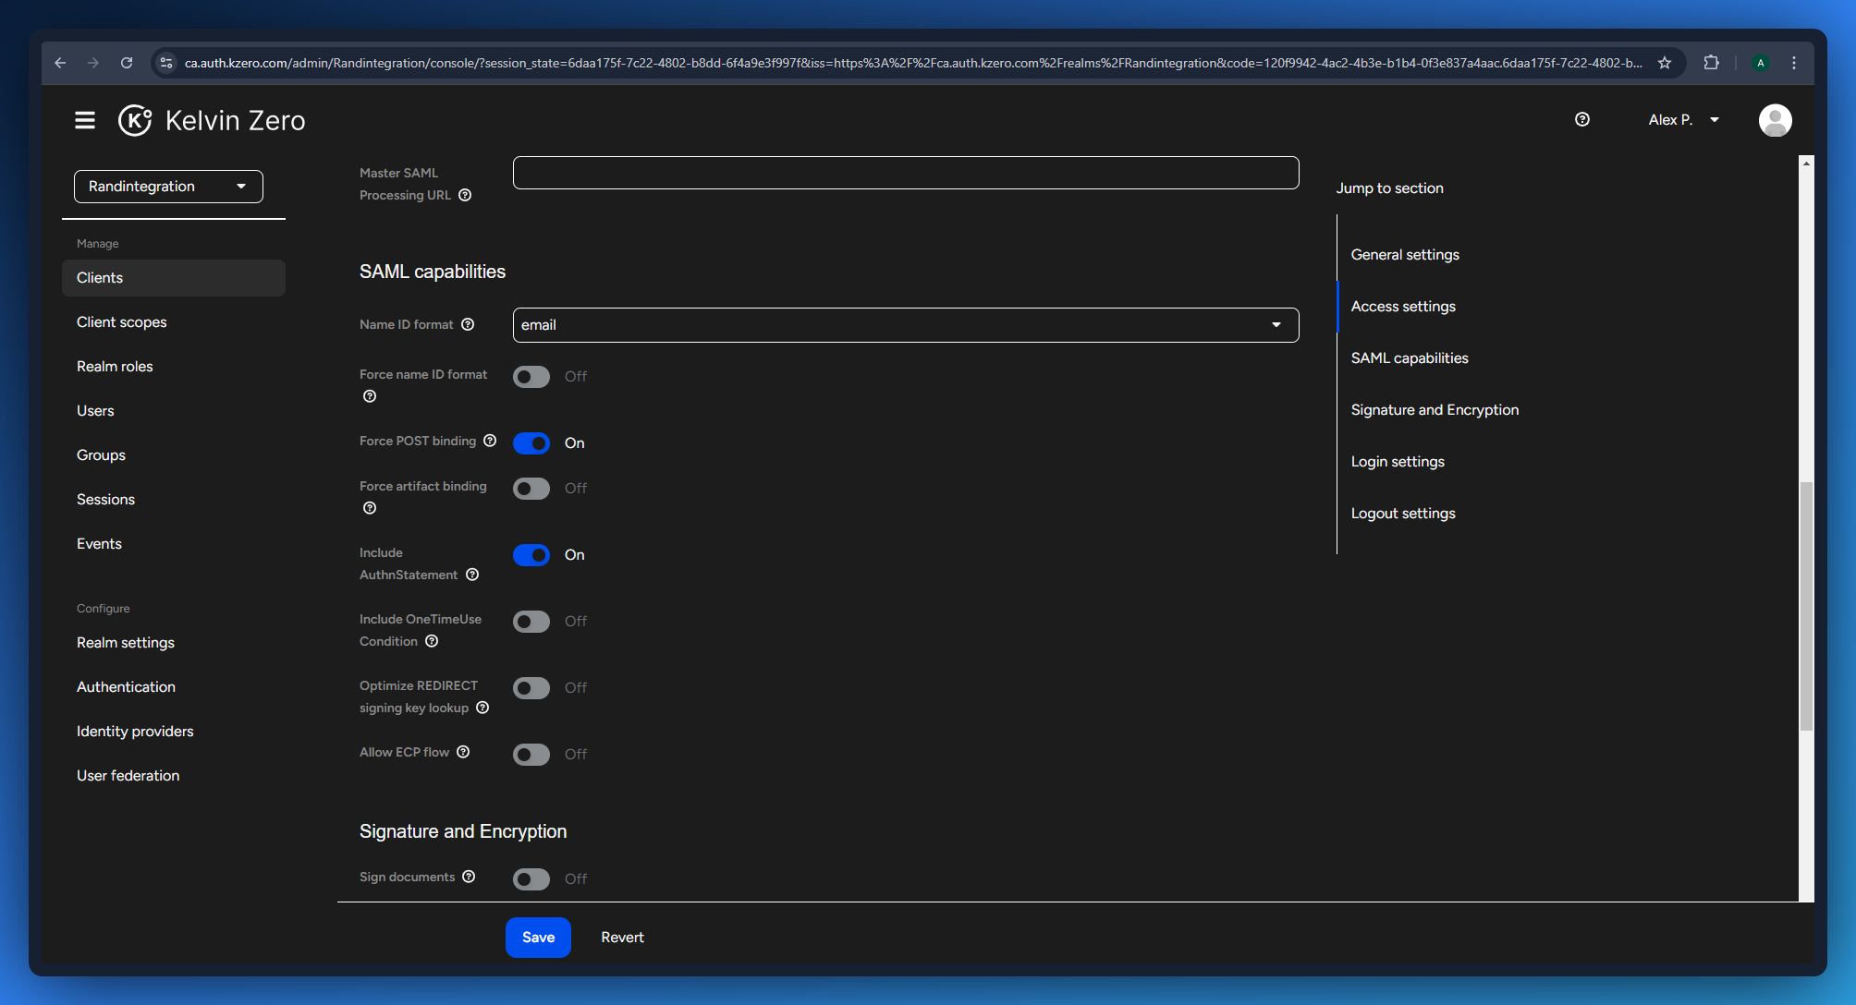Show help for Force POST binding

click(x=490, y=441)
